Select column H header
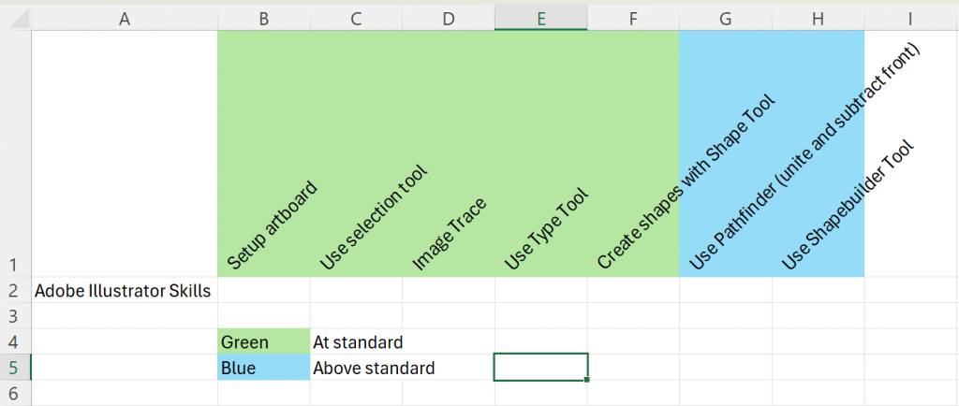This screenshot has height=406, width=959. [x=818, y=19]
